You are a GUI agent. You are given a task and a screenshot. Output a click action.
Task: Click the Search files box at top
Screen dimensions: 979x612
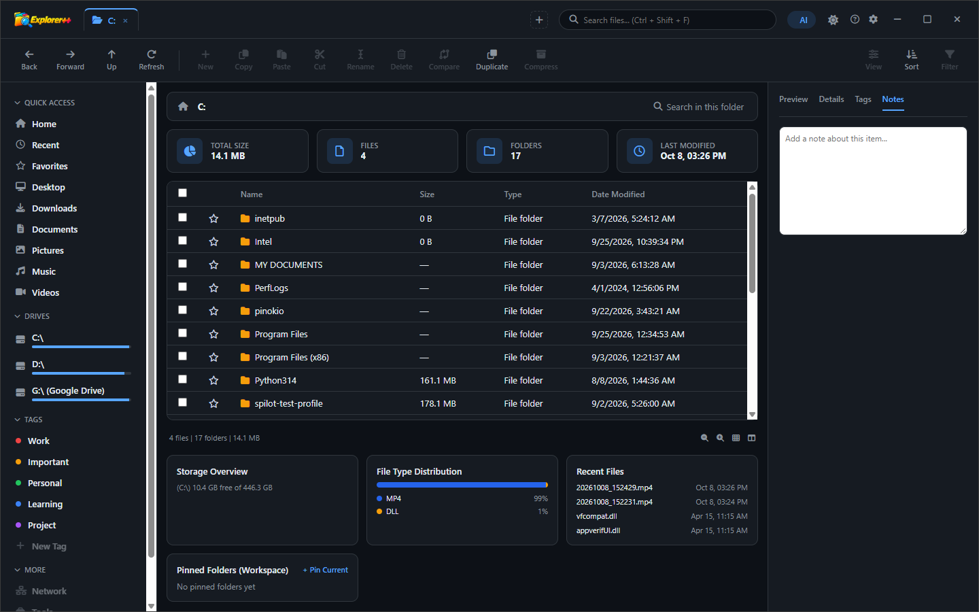point(667,20)
